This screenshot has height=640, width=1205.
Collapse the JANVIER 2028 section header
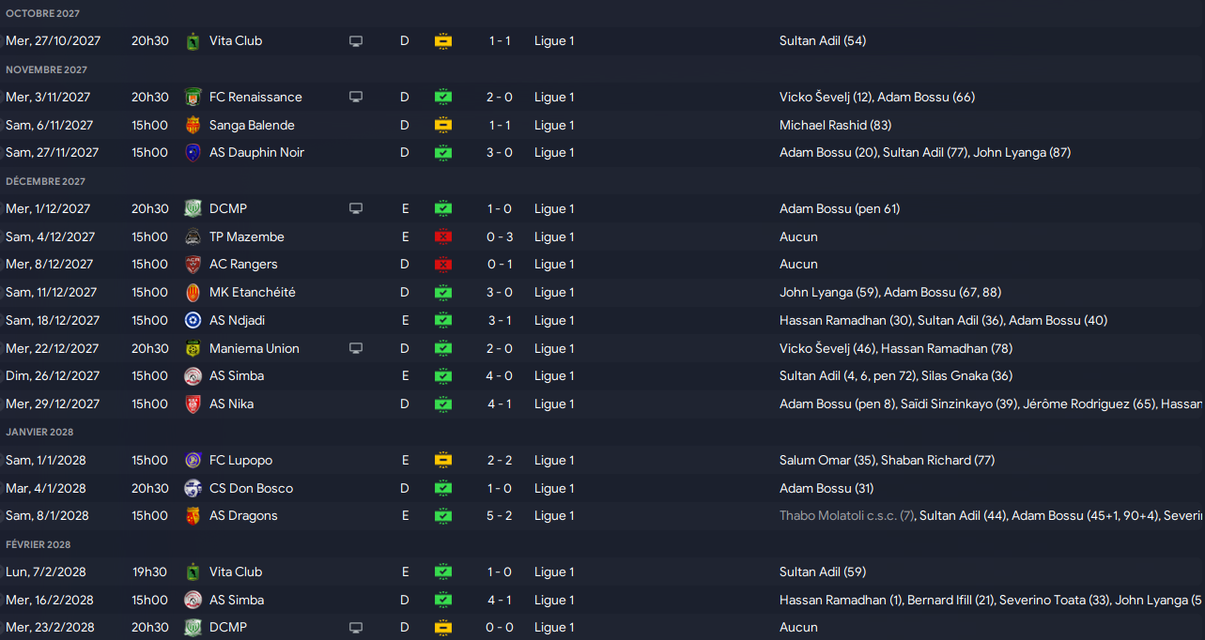click(39, 433)
